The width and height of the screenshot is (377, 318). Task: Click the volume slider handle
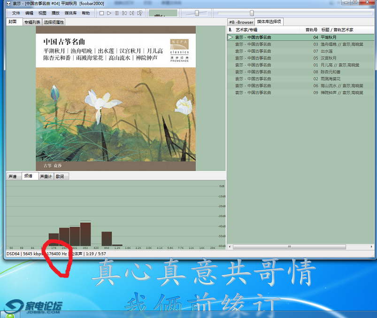pos(196,13)
